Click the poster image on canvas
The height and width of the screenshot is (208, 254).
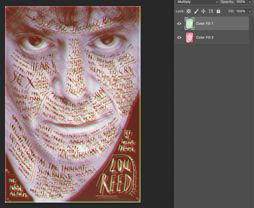(73, 104)
